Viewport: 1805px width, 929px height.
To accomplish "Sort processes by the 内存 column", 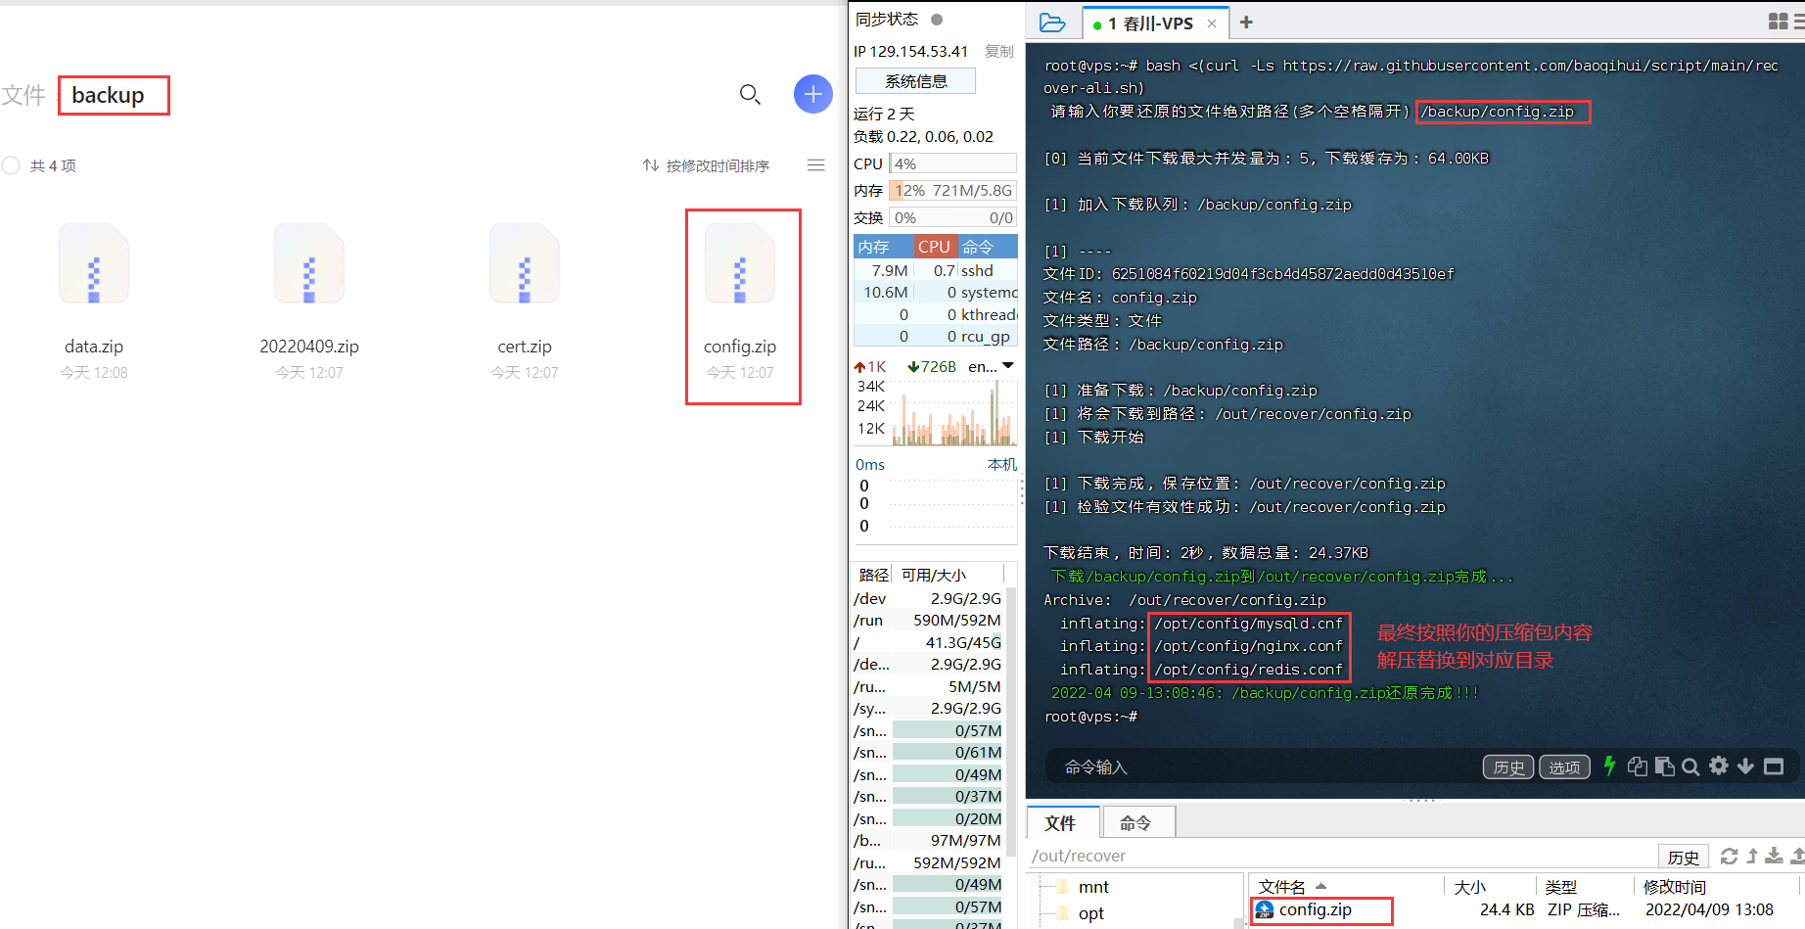I will click(x=884, y=247).
